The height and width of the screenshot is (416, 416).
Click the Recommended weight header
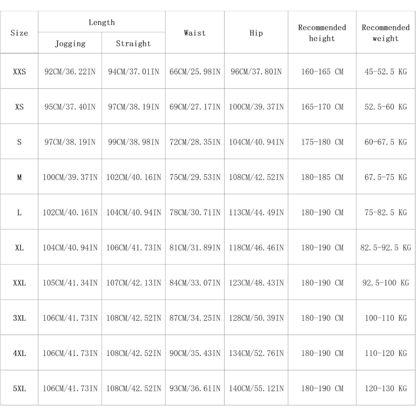pos(385,33)
